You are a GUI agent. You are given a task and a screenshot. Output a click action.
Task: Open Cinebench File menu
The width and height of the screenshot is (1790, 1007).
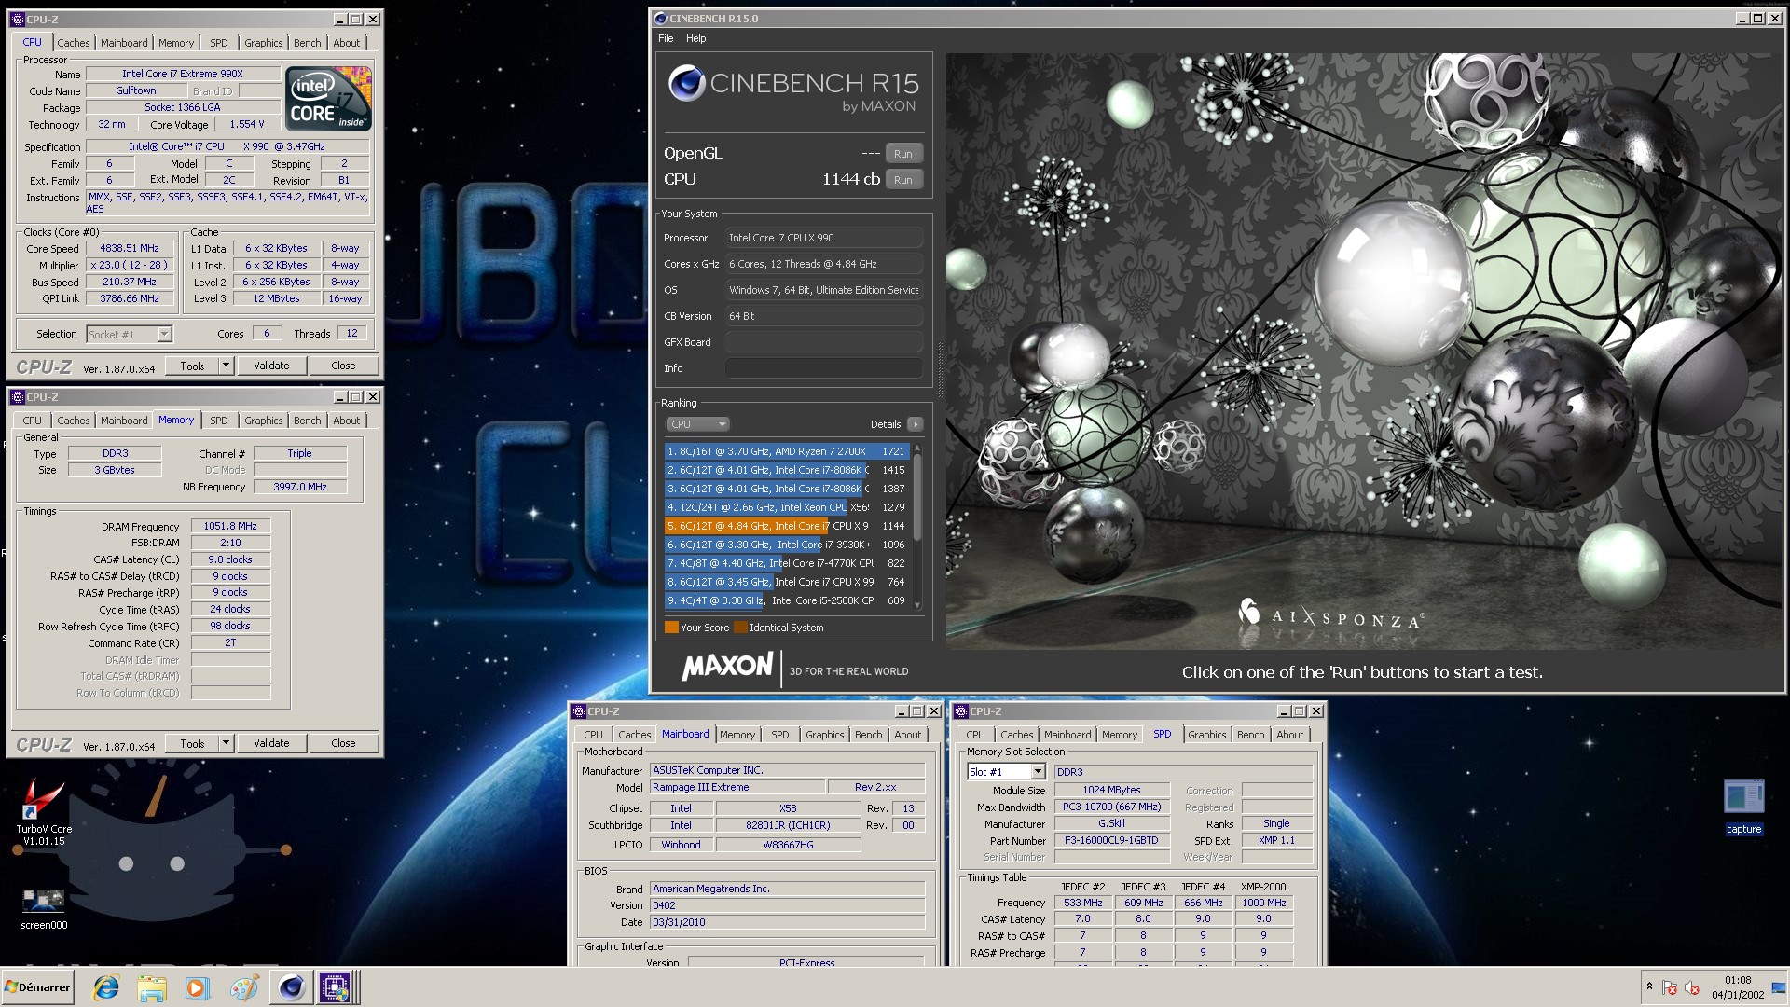tap(666, 38)
